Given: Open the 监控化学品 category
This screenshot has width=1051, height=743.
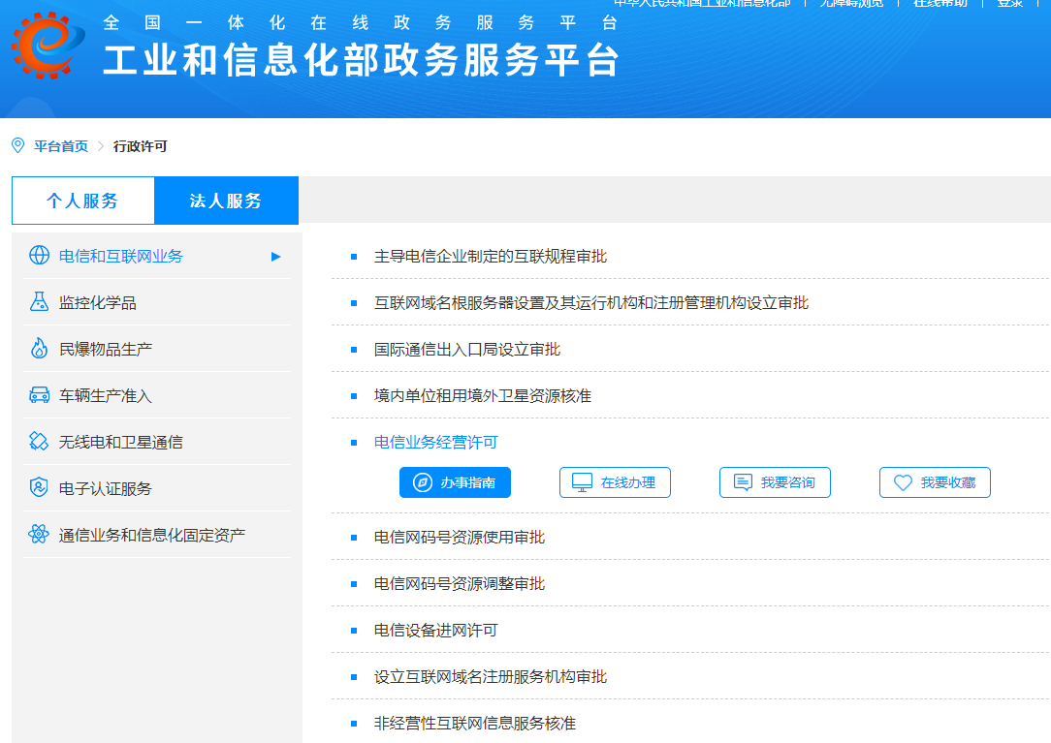Looking at the screenshot, I should (x=157, y=302).
